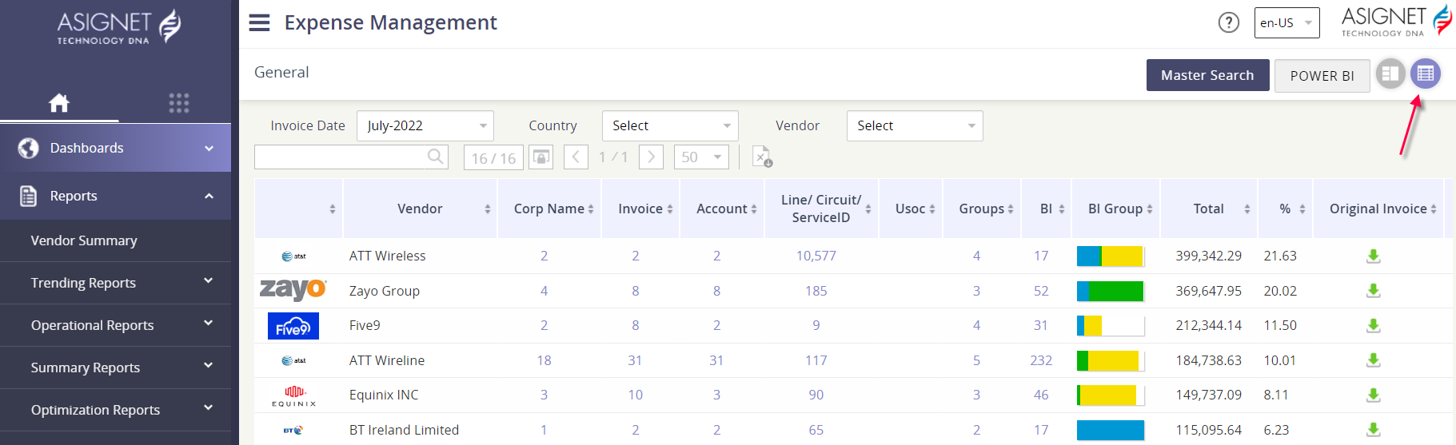Click the Reports document icon
The height and width of the screenshot is (445, 1456).
(29, 196)
